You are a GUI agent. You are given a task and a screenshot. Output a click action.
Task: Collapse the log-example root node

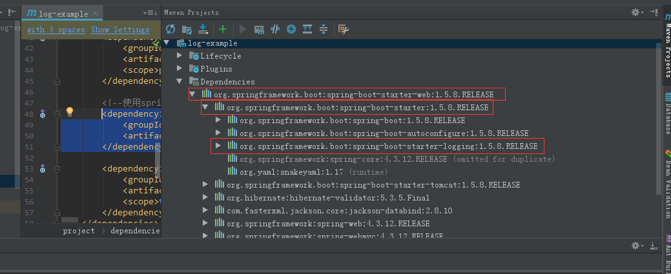[x=167, y=43]
